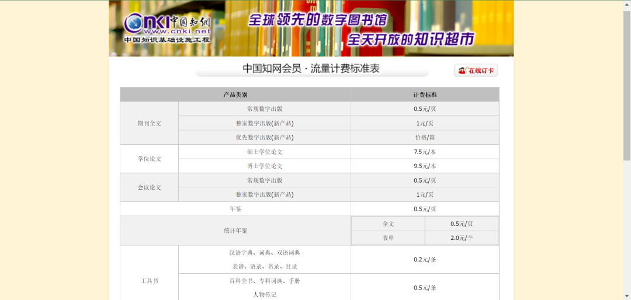
Task: Select the 0.2元/条 price cell
Action: 425,260
